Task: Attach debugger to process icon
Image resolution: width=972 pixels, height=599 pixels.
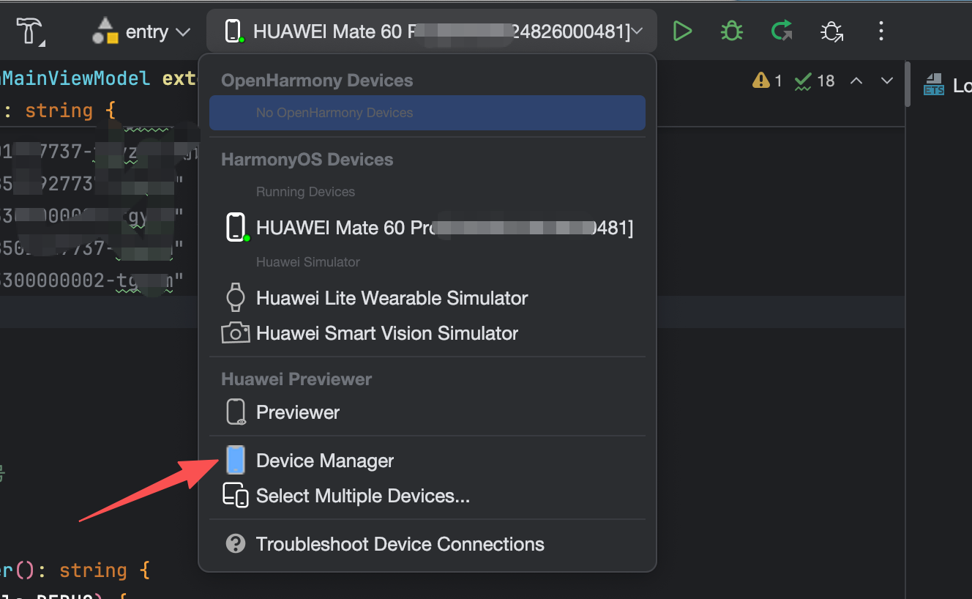Action: [x=831, y=31]
